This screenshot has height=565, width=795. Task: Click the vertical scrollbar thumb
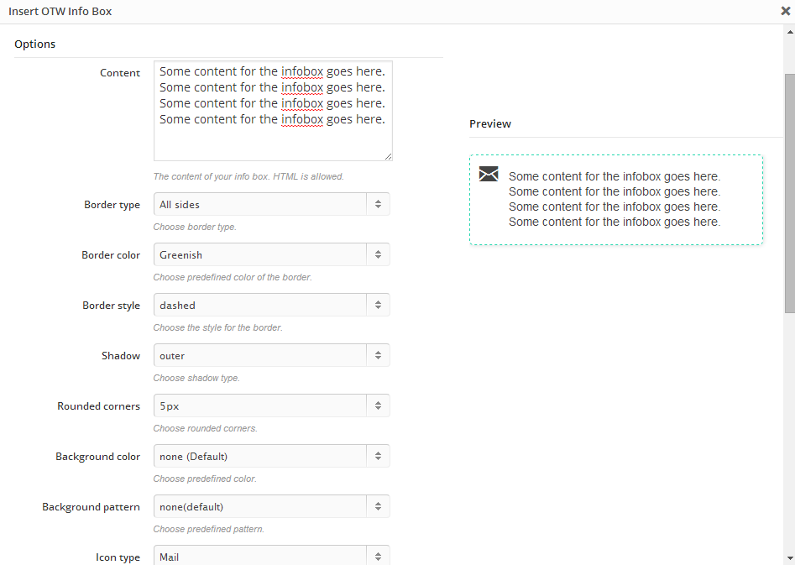tap(790, 194)
